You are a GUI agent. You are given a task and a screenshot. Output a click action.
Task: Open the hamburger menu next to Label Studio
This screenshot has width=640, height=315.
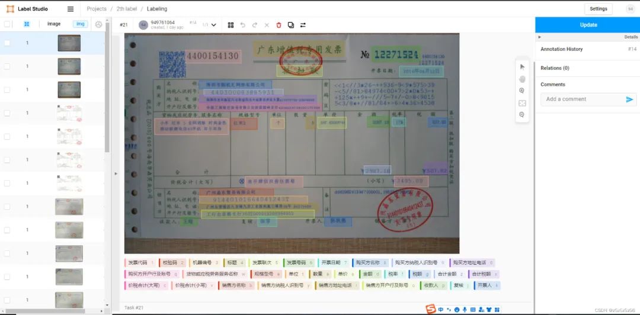pos(71,9)
